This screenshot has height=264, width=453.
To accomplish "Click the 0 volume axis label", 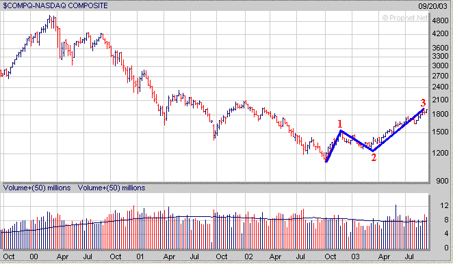I will [446, 248].
